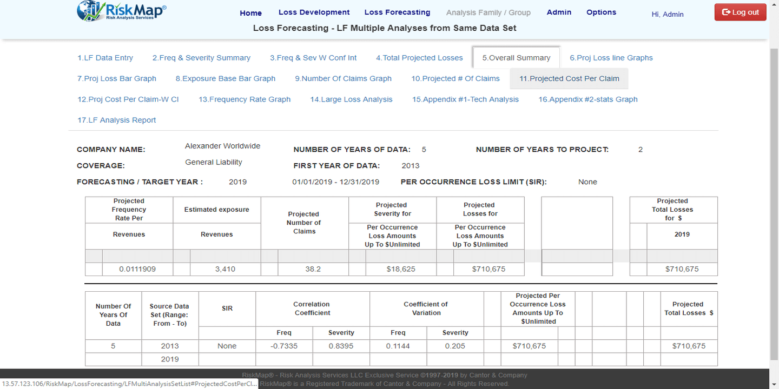Open the Loss Development menu
779x389 pixels.
pyautogui.click(x=314, y=12)
